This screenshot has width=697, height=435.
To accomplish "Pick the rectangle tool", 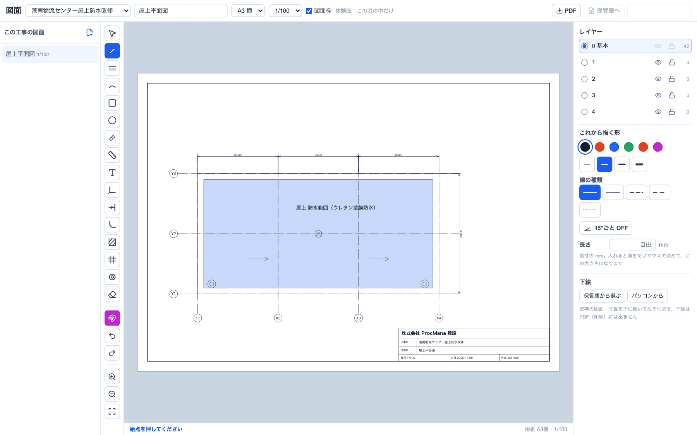I will pyautogui.click(x=112, y=103).
